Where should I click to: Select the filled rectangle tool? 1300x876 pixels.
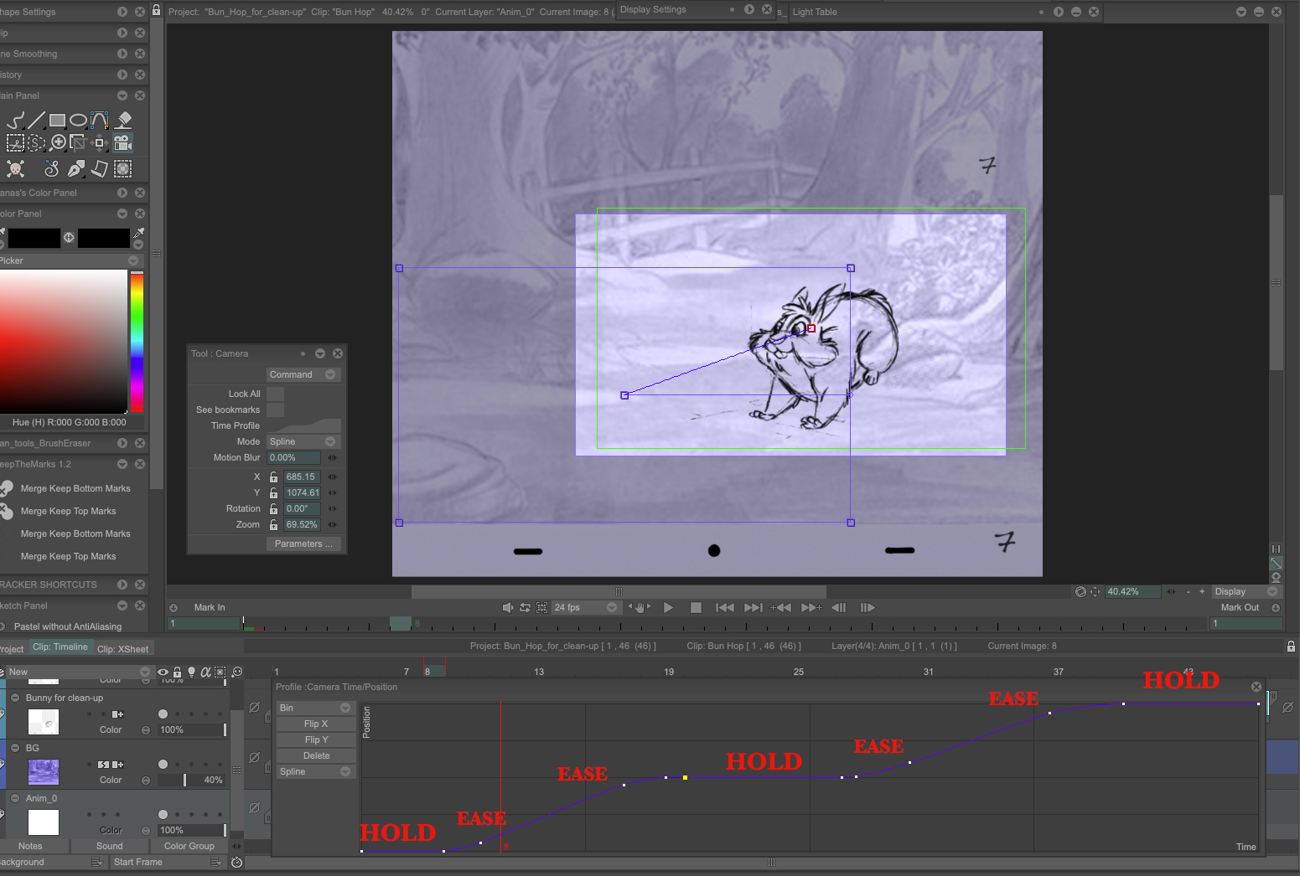click(57, 121)
